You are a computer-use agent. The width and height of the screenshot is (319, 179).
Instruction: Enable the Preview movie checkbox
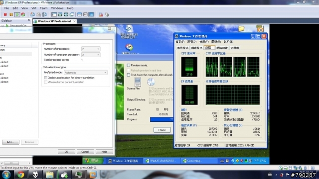129,65
